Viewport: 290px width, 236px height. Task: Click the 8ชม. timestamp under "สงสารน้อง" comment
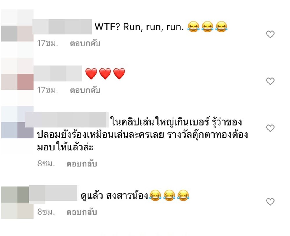pyautogui.click(x=46, y=212)
